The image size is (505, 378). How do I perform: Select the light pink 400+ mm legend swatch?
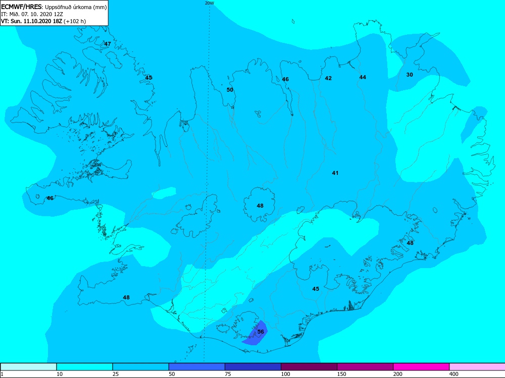477,367
